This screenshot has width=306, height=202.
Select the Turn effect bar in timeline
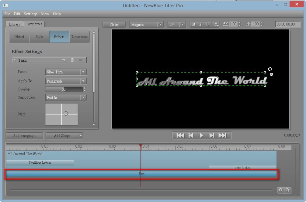141,173
